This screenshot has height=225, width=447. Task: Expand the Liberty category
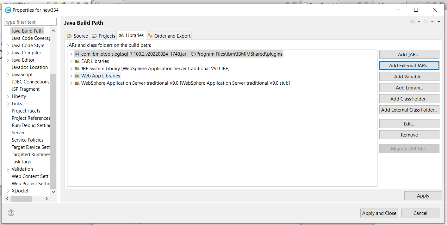click(x=8, y=96)
